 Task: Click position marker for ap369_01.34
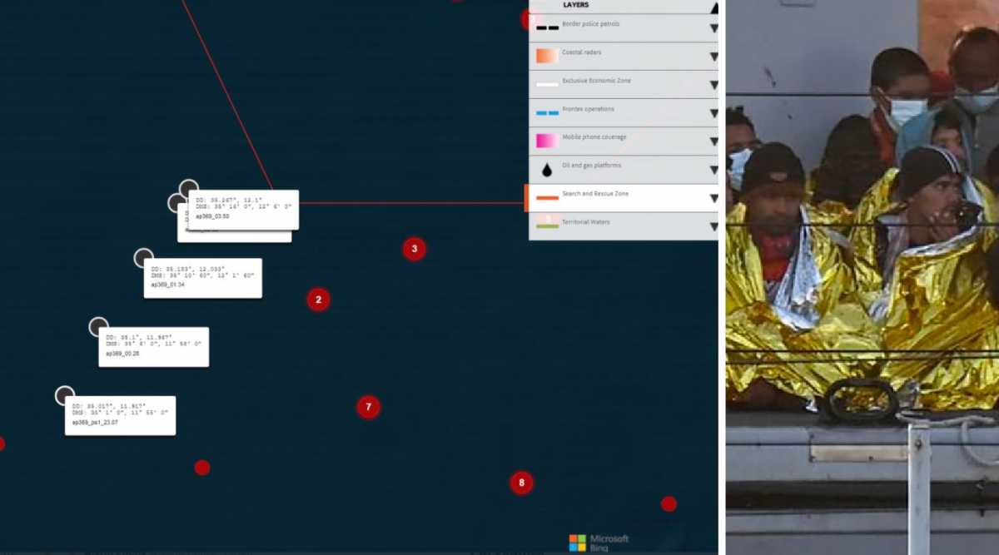144,258
